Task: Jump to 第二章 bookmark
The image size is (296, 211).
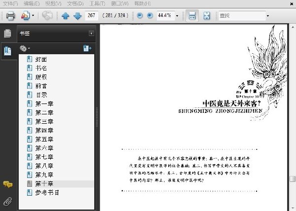Action: point(44,112)
